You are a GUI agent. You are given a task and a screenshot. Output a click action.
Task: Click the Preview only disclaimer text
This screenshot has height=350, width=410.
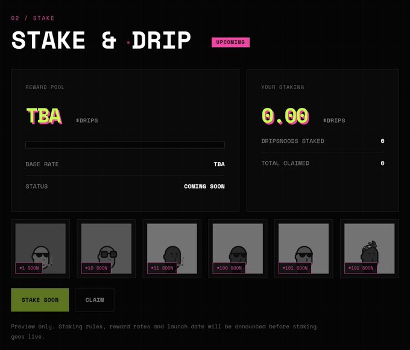coord(164,331)
